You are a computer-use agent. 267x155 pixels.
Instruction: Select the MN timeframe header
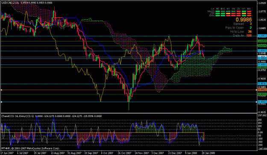tap(249, 9)
